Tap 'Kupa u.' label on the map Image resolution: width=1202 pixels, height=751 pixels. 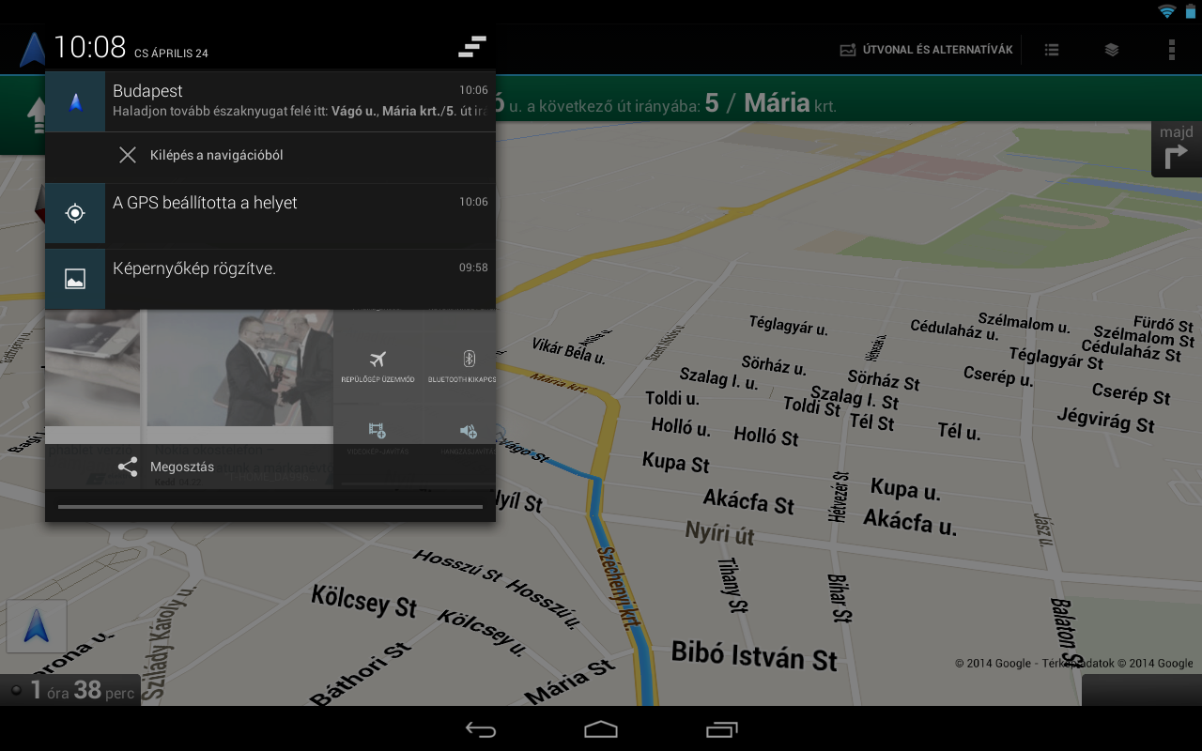[905, 489]
